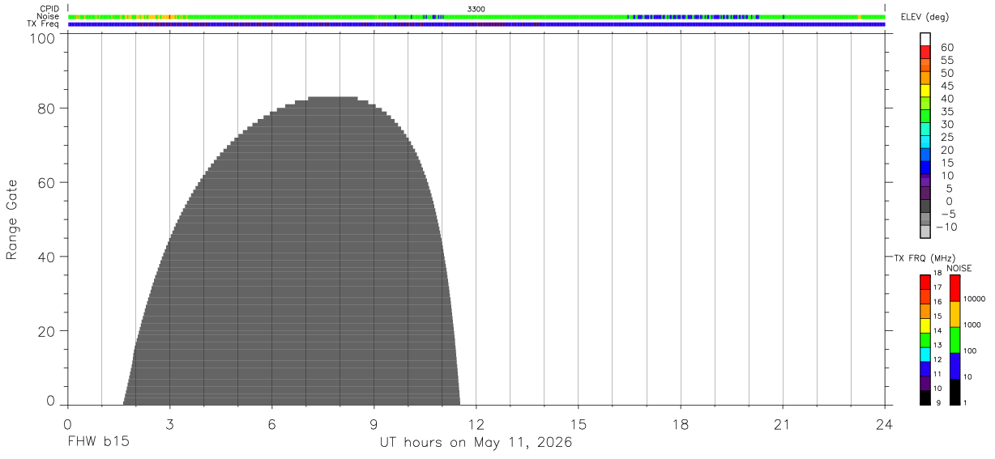Click the 35 label on elevation colorbar
The height and width of the screenshot is (459, 995).
coord(947,112)
